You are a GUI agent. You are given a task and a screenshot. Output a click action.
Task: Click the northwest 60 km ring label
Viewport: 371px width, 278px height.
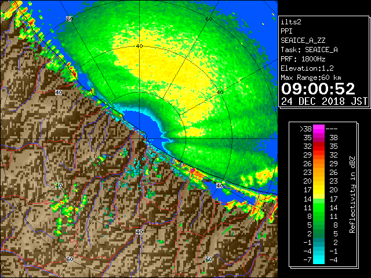pyautogui.click(x=70, y=19)
